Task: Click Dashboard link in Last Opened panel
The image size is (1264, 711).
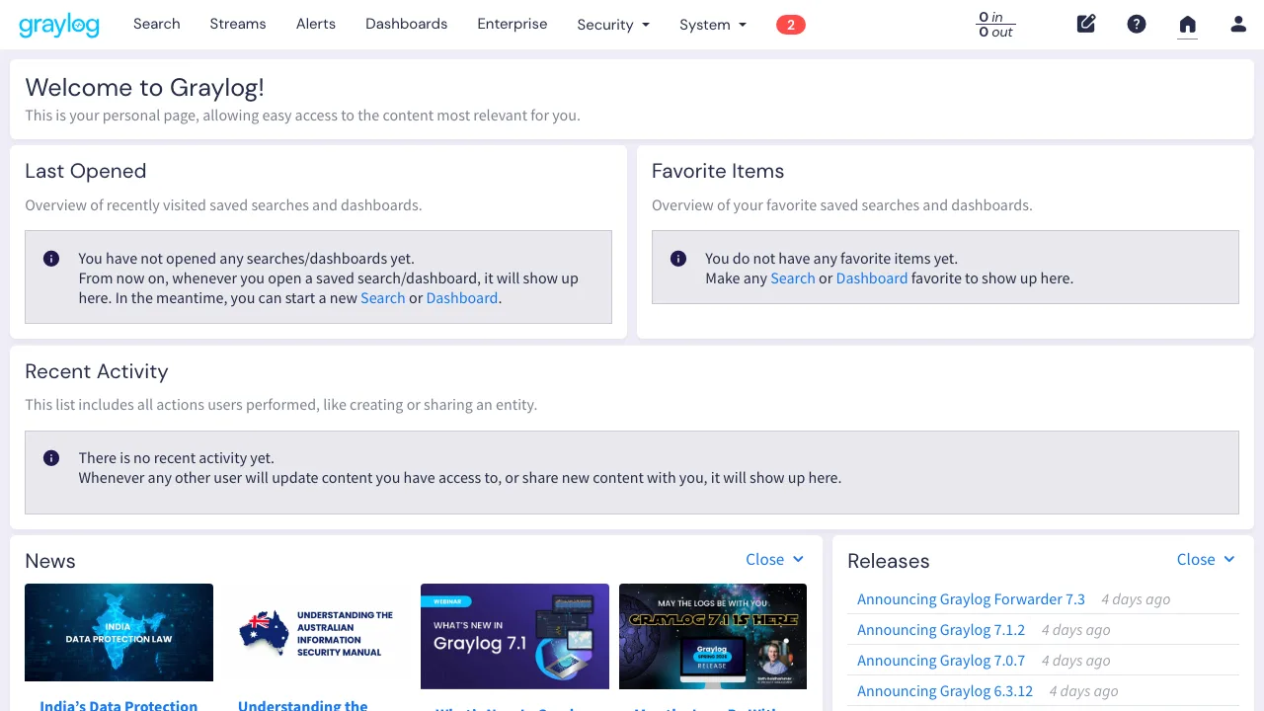Action: [x=462, y=298]
